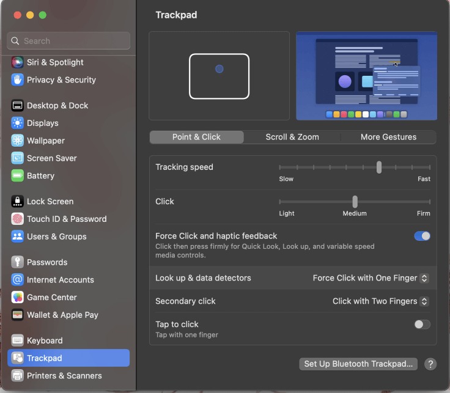Click the Battery icon in sidebar
Image resolution: width=450 pixels, height=393 pixels.
tap(17, 176)
